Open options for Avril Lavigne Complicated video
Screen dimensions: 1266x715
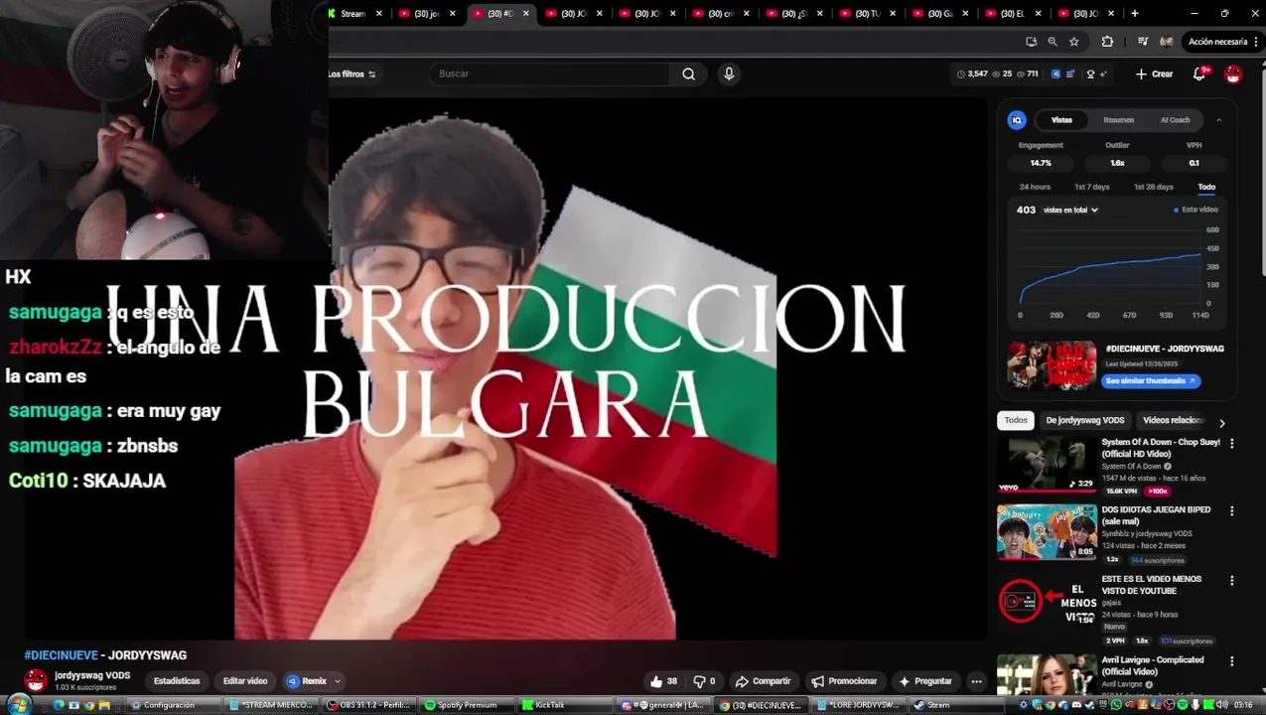1232,661
